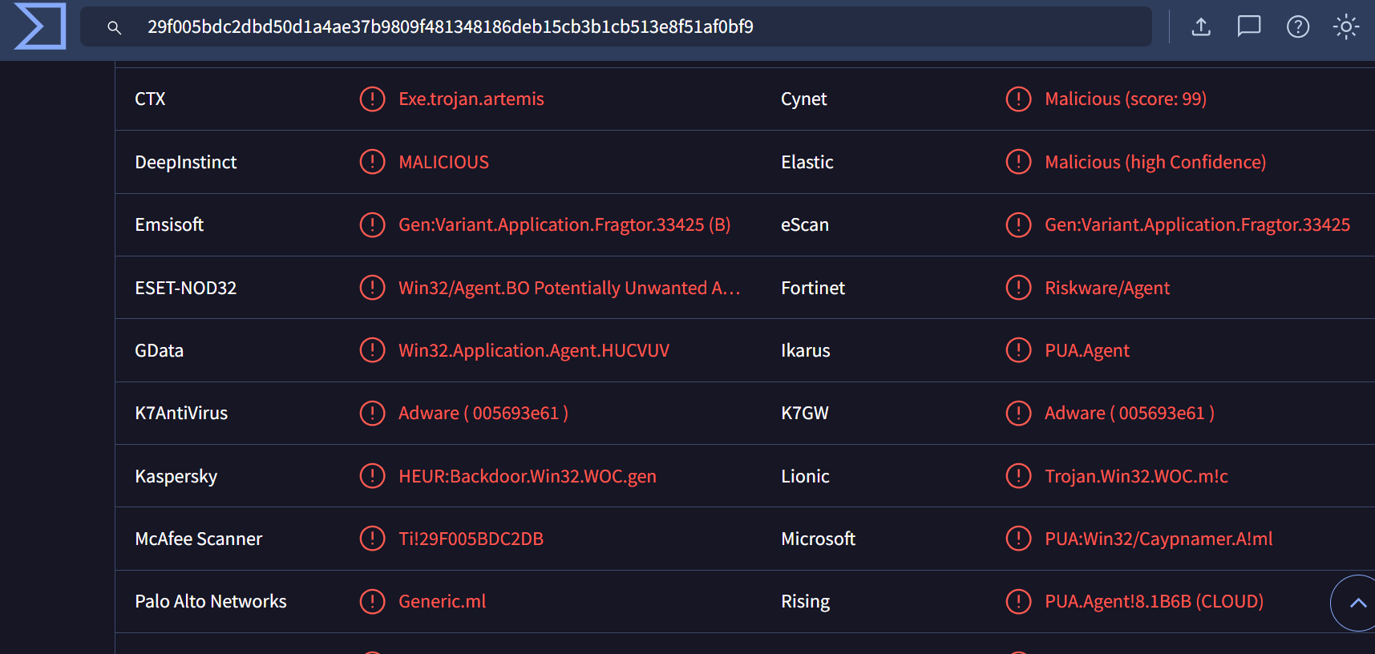Click the Win32/Agent.BO Potentially Unwanted detection
Screen dimensions: 1375x654
coord(569,288)
